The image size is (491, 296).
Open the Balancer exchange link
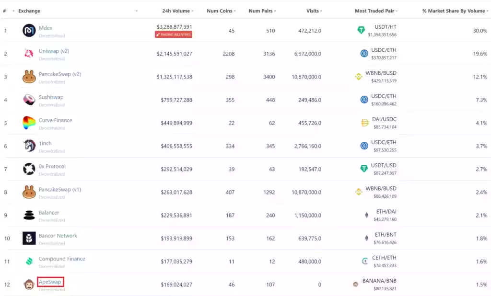49,213
